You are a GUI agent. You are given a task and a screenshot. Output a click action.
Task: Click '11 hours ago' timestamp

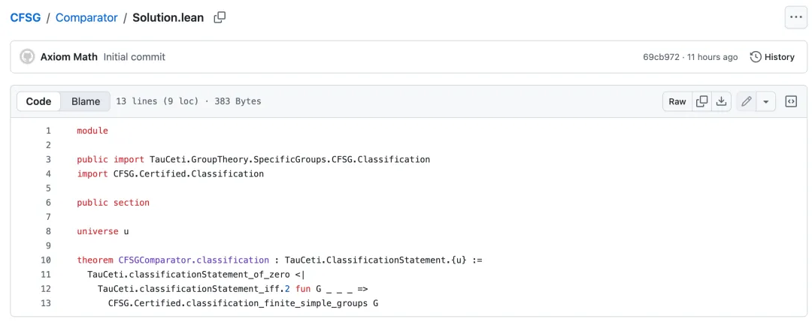[712, 57]
